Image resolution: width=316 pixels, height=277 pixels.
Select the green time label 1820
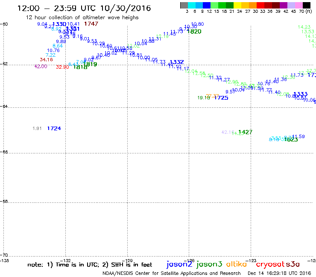pos(194,32)
